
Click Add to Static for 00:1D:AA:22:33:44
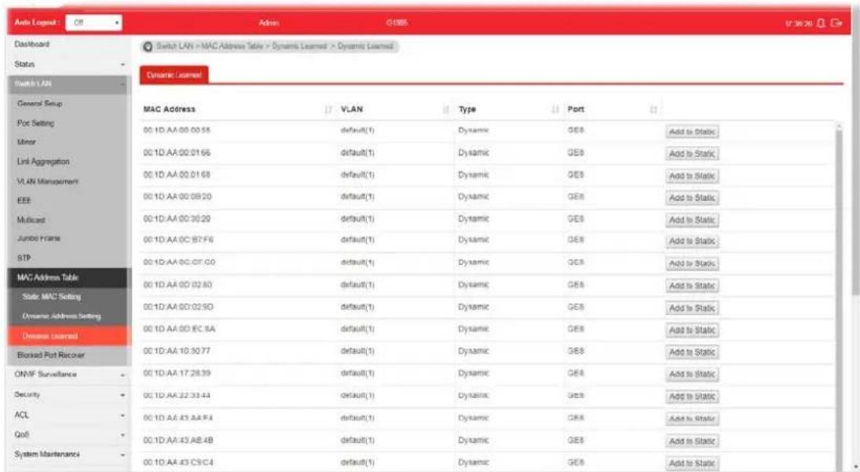click(x=692, y=397)
